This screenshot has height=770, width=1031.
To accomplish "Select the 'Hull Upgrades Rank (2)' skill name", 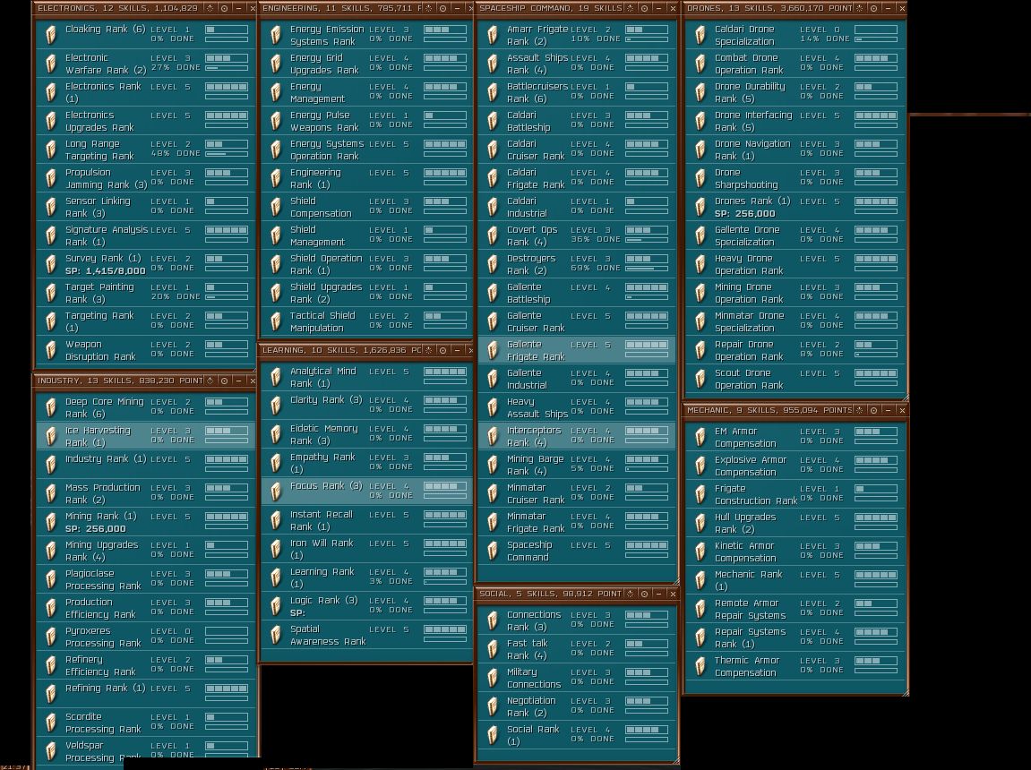I will (745, 523).
